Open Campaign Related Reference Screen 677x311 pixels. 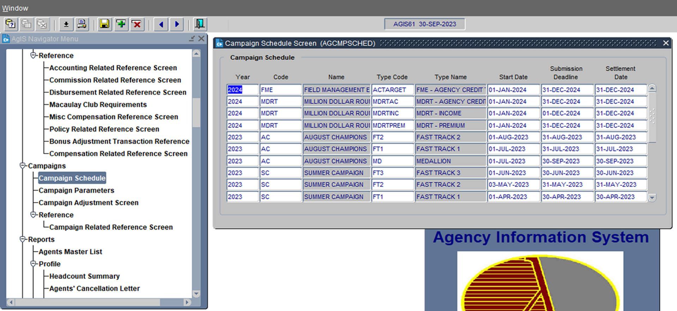[111, 227]
